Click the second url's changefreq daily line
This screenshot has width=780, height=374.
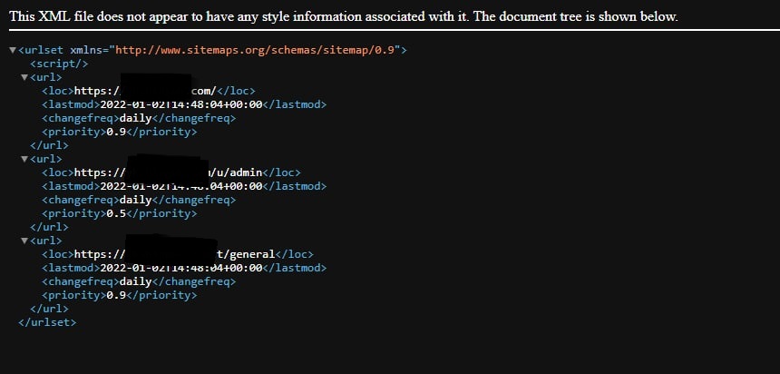tap(139, 201)
